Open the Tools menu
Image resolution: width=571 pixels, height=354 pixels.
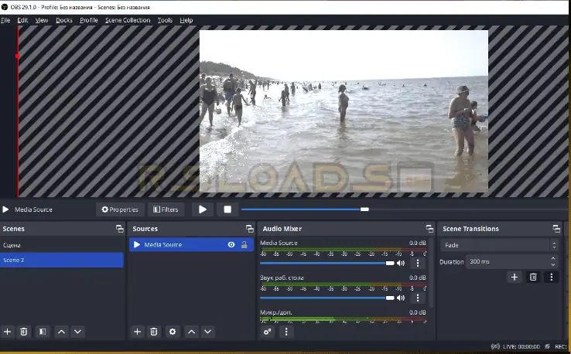pos(165,20)
